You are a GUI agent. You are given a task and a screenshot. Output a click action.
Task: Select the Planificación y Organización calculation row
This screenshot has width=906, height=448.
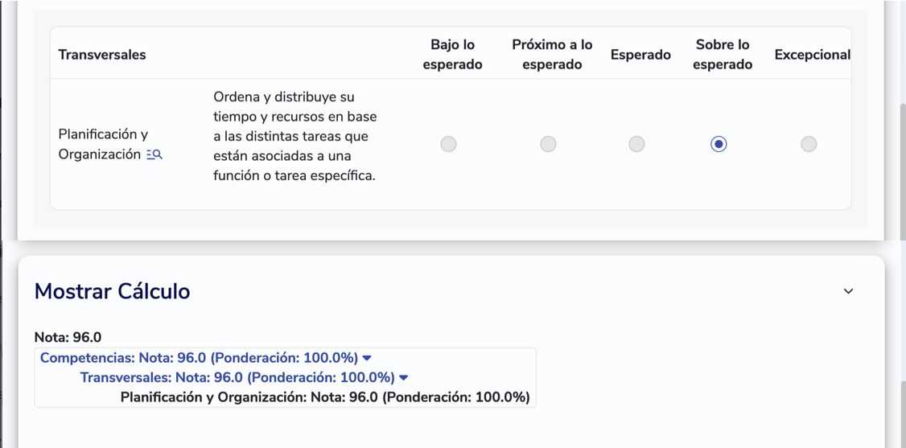325,397
